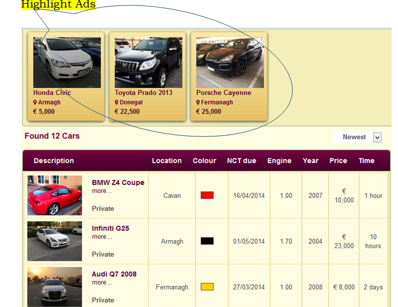This screenshot has width=398, height=307.
Task: Click the location pin icon beside Fermanagh
Action: coord(198,102)
